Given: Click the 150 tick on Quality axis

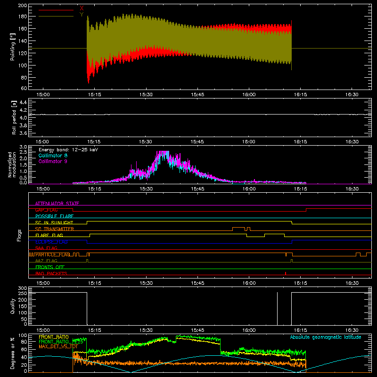Looking at the screenshot, I should 23,306.
